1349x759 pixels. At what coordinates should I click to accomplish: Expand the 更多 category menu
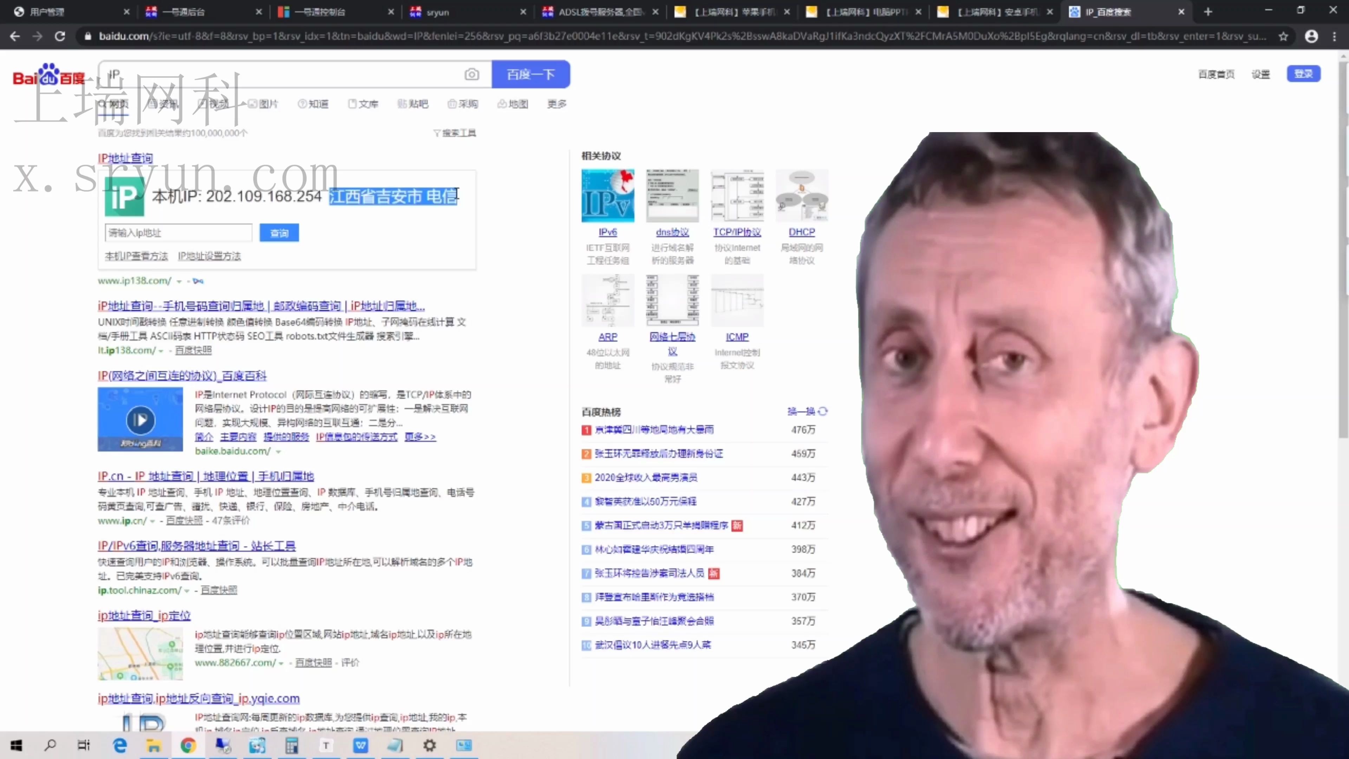557,104
